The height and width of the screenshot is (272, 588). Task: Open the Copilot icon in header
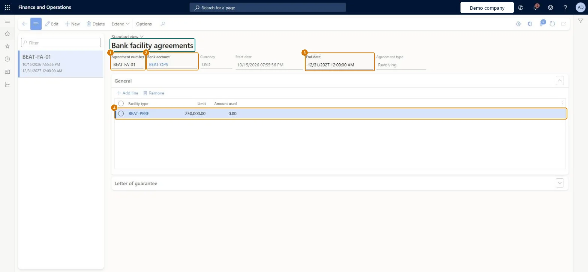coord(520,7)
